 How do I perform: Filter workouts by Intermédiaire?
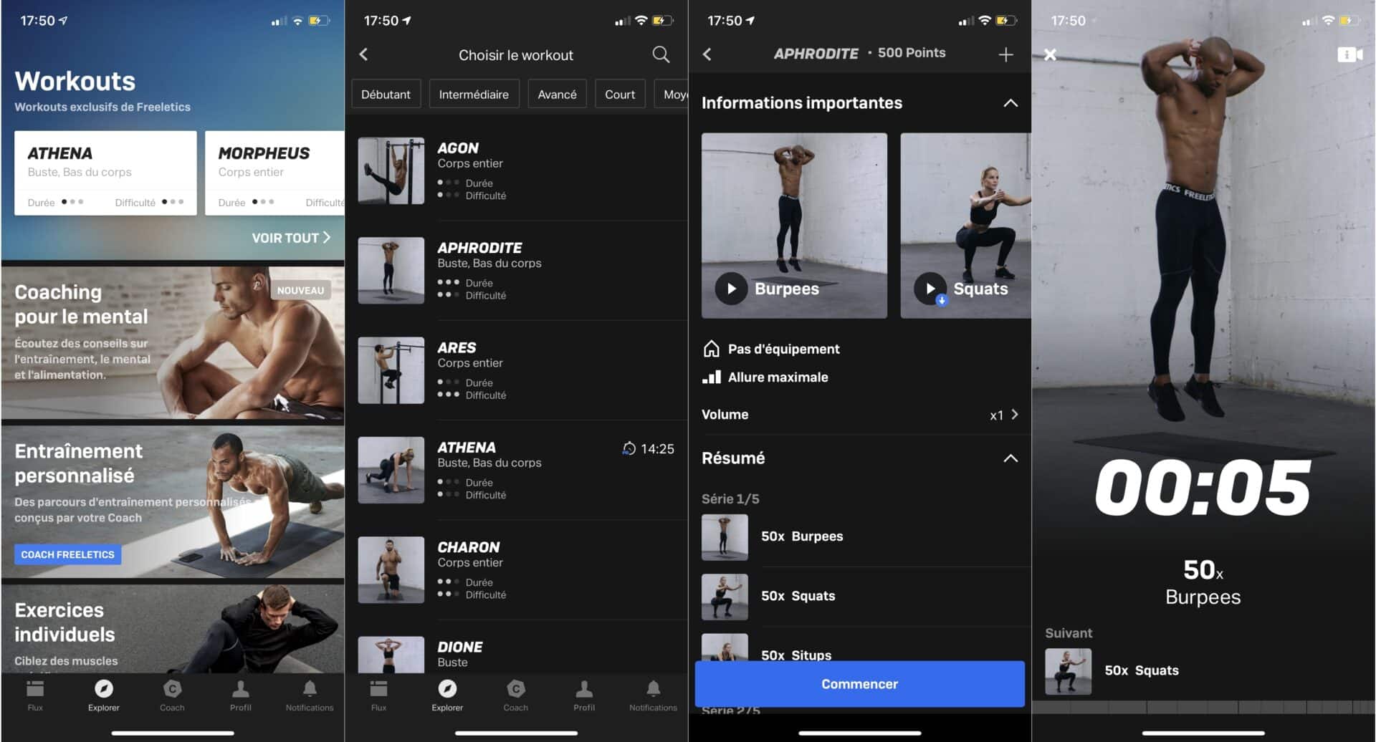tap(474, 93)
